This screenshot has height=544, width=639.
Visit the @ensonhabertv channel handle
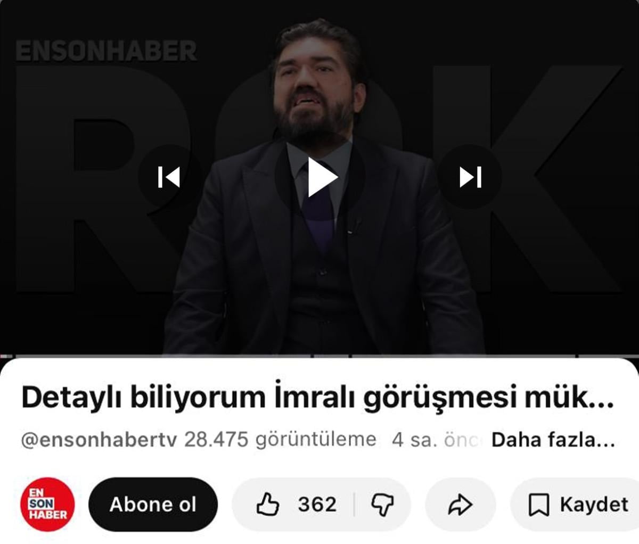point(99,440)
